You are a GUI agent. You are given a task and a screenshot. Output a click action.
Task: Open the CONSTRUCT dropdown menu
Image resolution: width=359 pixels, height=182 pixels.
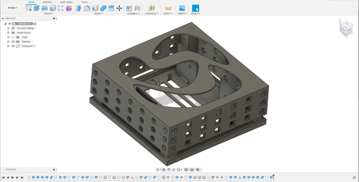[x=151, y=14]
